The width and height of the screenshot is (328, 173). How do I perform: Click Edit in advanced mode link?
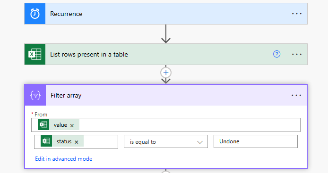tap(64, 159)
